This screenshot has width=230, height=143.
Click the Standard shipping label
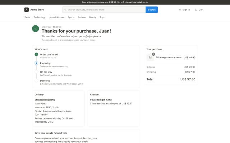click(x=45, y=100)
